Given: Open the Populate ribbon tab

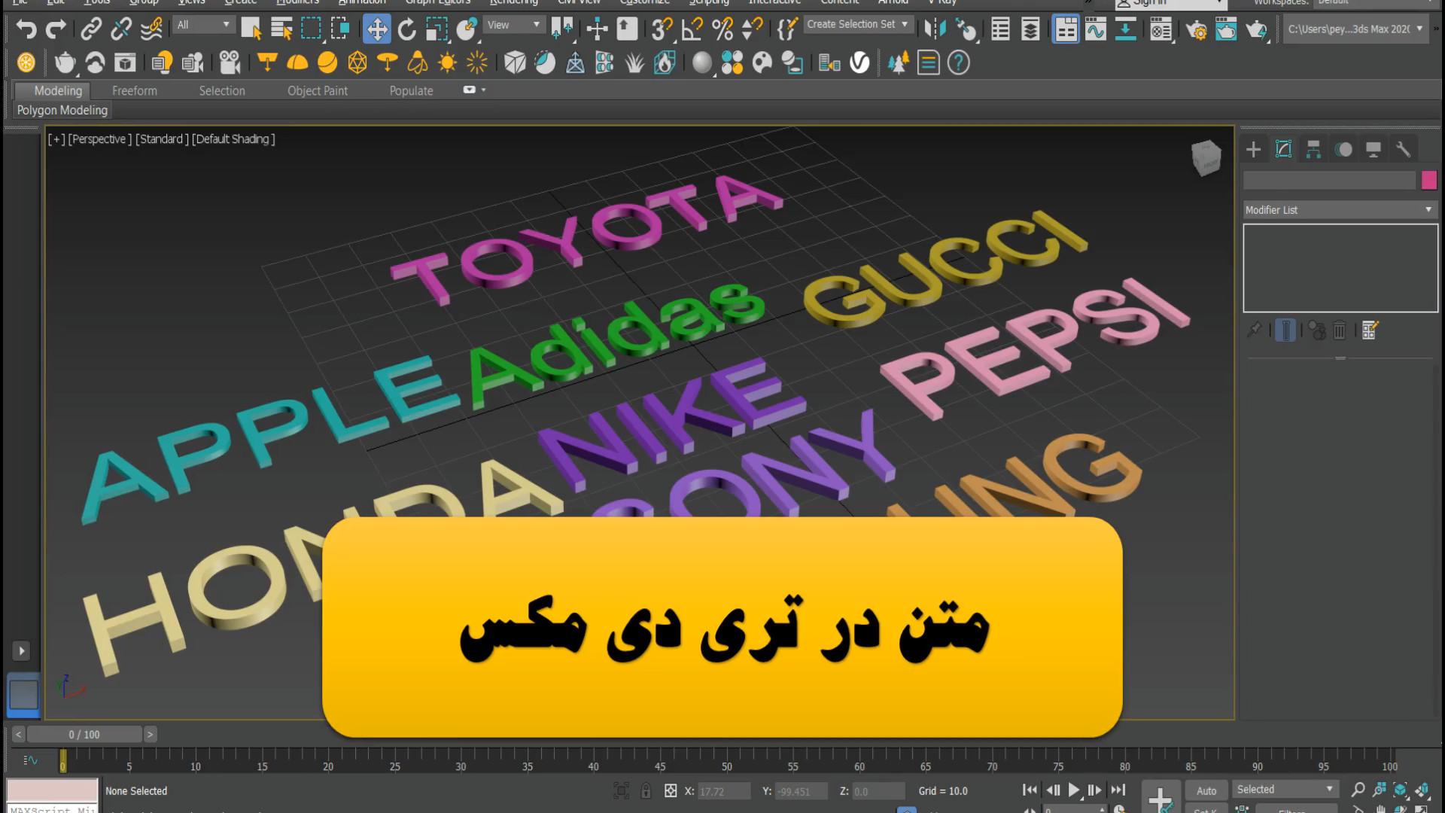Looking at the screenshot, I should 411,90.
